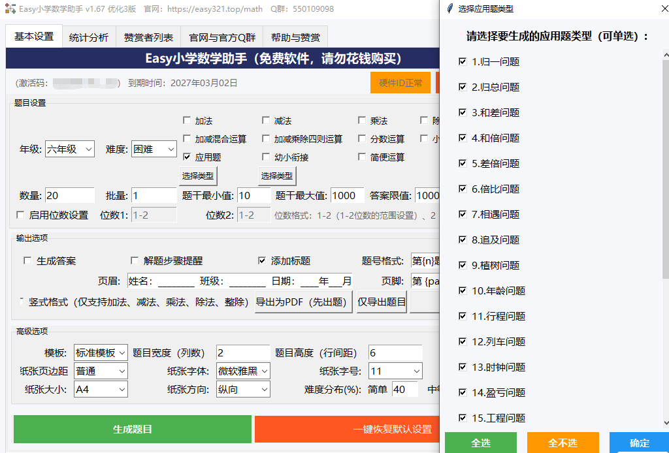Deselect 15.工程问题 checkbox
Screen dimensions: 669x453
[x=463, y=418]
